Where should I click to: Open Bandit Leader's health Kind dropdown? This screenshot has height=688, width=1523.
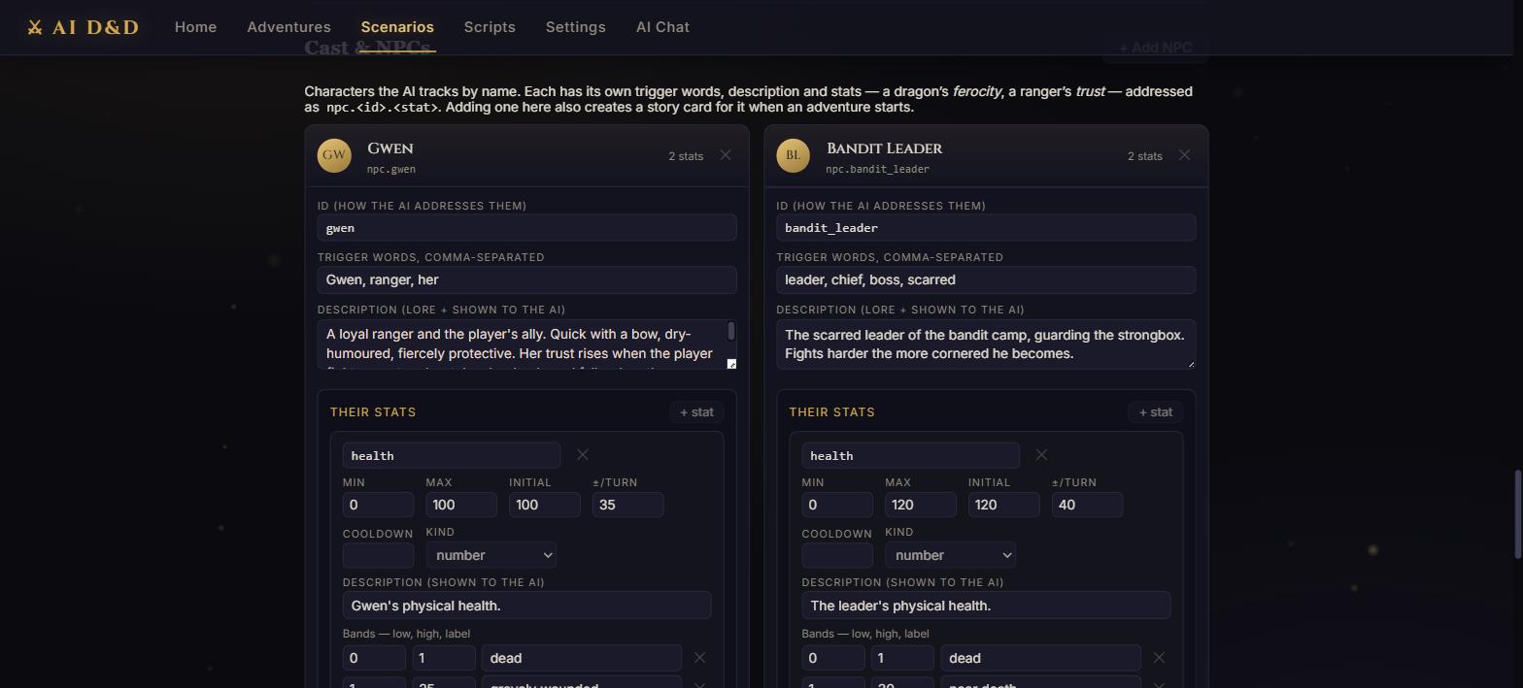point(950,555)
